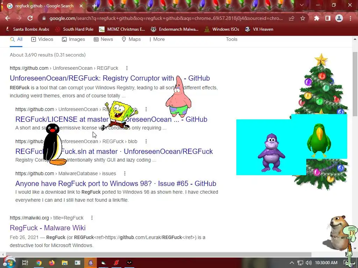Bookmark this page with the star icon
Screen dimensions: 358x268
(x=303, y=18)
